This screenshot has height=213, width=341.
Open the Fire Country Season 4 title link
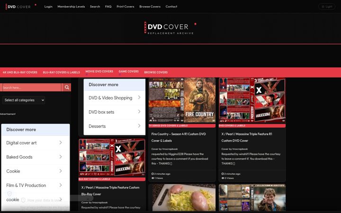tap(179, 137)
